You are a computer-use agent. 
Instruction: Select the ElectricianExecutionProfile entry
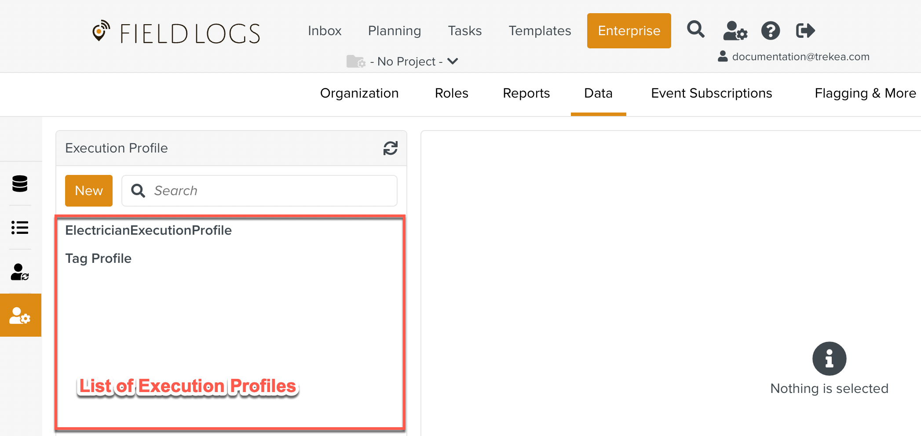[x=148, y=230]
